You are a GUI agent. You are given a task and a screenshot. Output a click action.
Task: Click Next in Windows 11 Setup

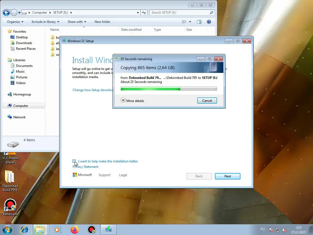pyautogui.click(x=228, y=176)
